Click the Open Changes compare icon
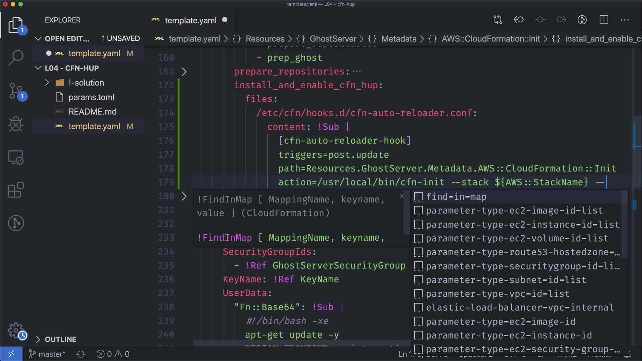This screenshot has width=642, height=361. [498, 20]
